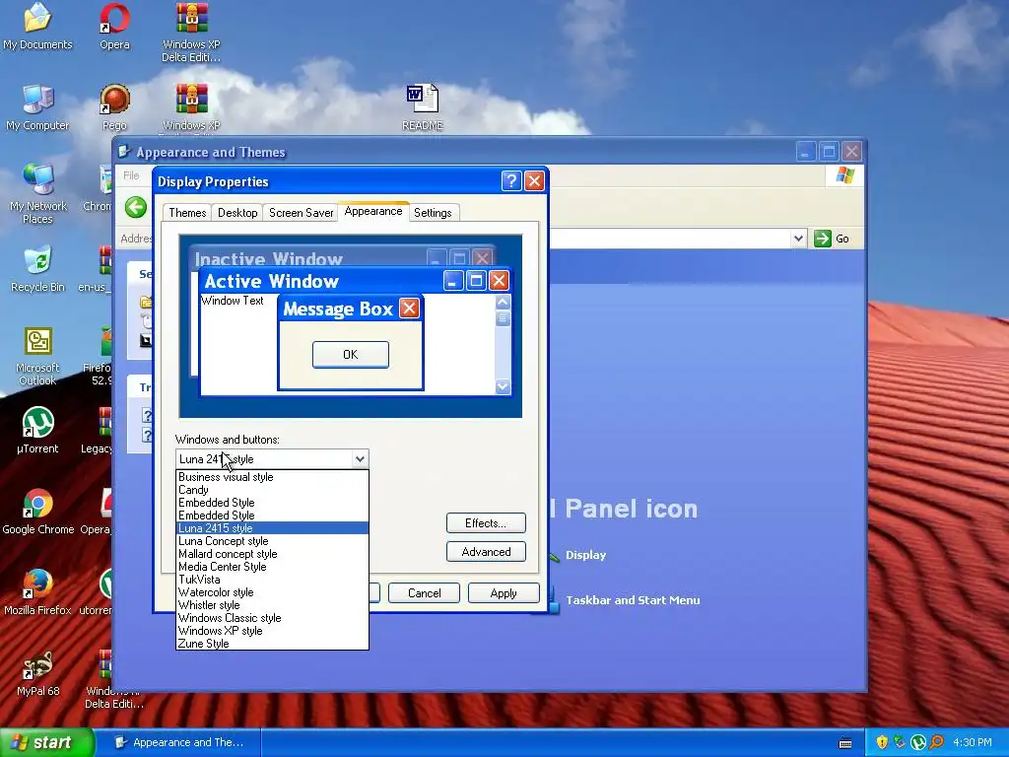Launch Microsoft Outlook from desktop
Image resolution: width=1009 pixels, height=757 pixels.
pyautogui.click(x=37, y=356)
